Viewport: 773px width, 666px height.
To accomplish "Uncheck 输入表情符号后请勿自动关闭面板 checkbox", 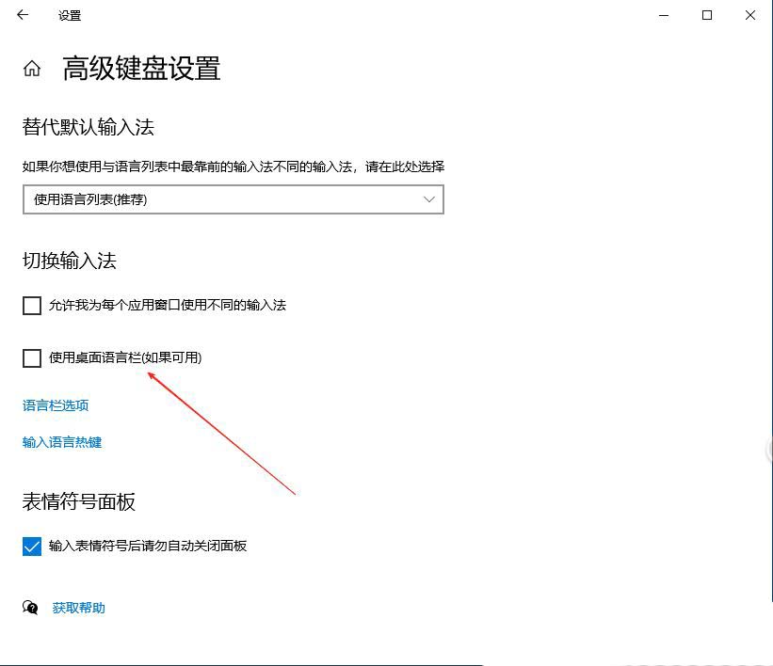I will [32, 547].
